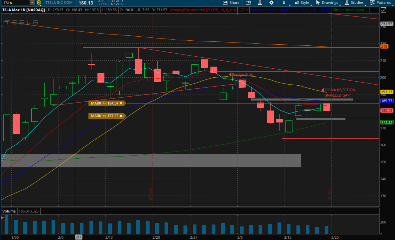Select the SimpleMovingAvg study label

(350, 10)
